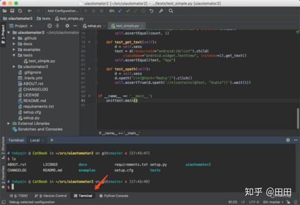Screen dimensions: 300x205
Task: Open Project panel gear options
Action: tap(67, 26)
